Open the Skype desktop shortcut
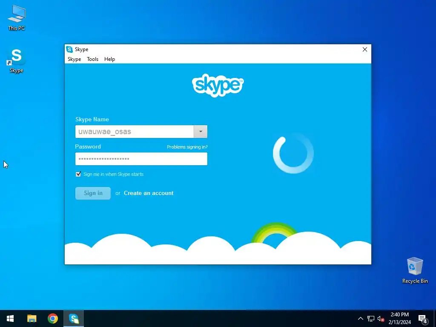436x327 pixels. click(17, 60)
